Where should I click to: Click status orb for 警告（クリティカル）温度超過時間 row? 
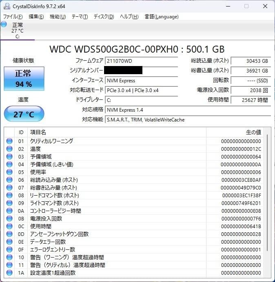coord(9,265)
